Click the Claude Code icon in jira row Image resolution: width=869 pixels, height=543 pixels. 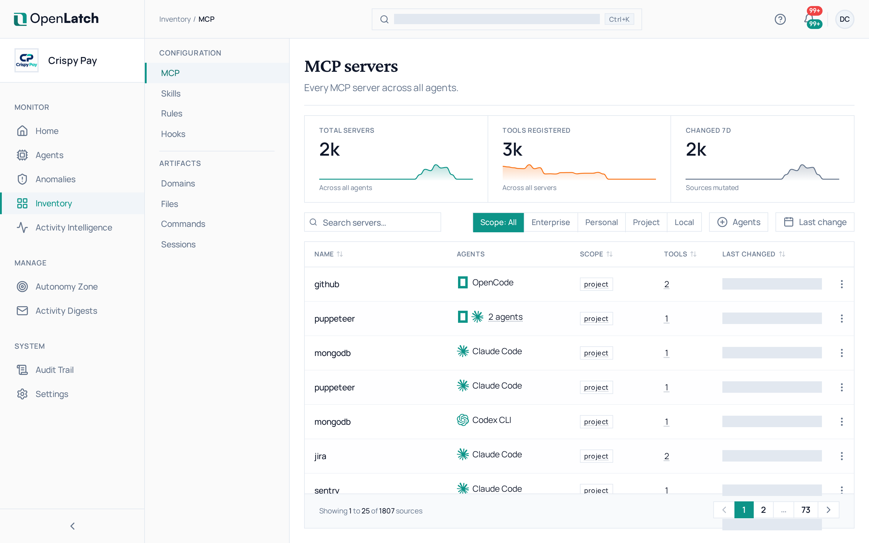(463, 454)
